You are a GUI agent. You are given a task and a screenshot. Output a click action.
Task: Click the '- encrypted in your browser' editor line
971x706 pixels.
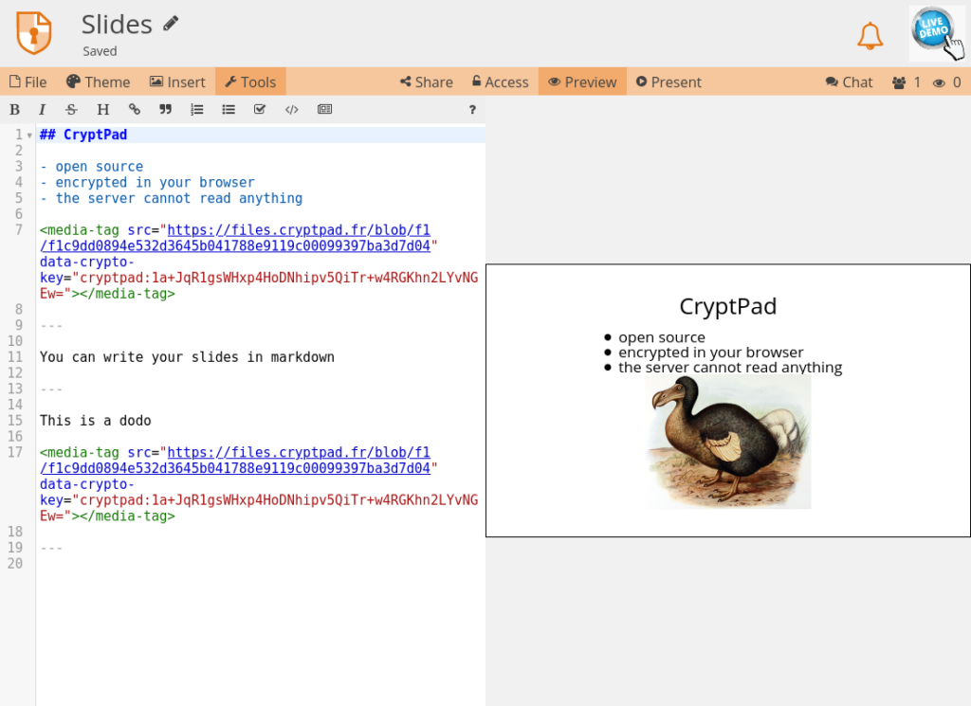tap(147, 183)
